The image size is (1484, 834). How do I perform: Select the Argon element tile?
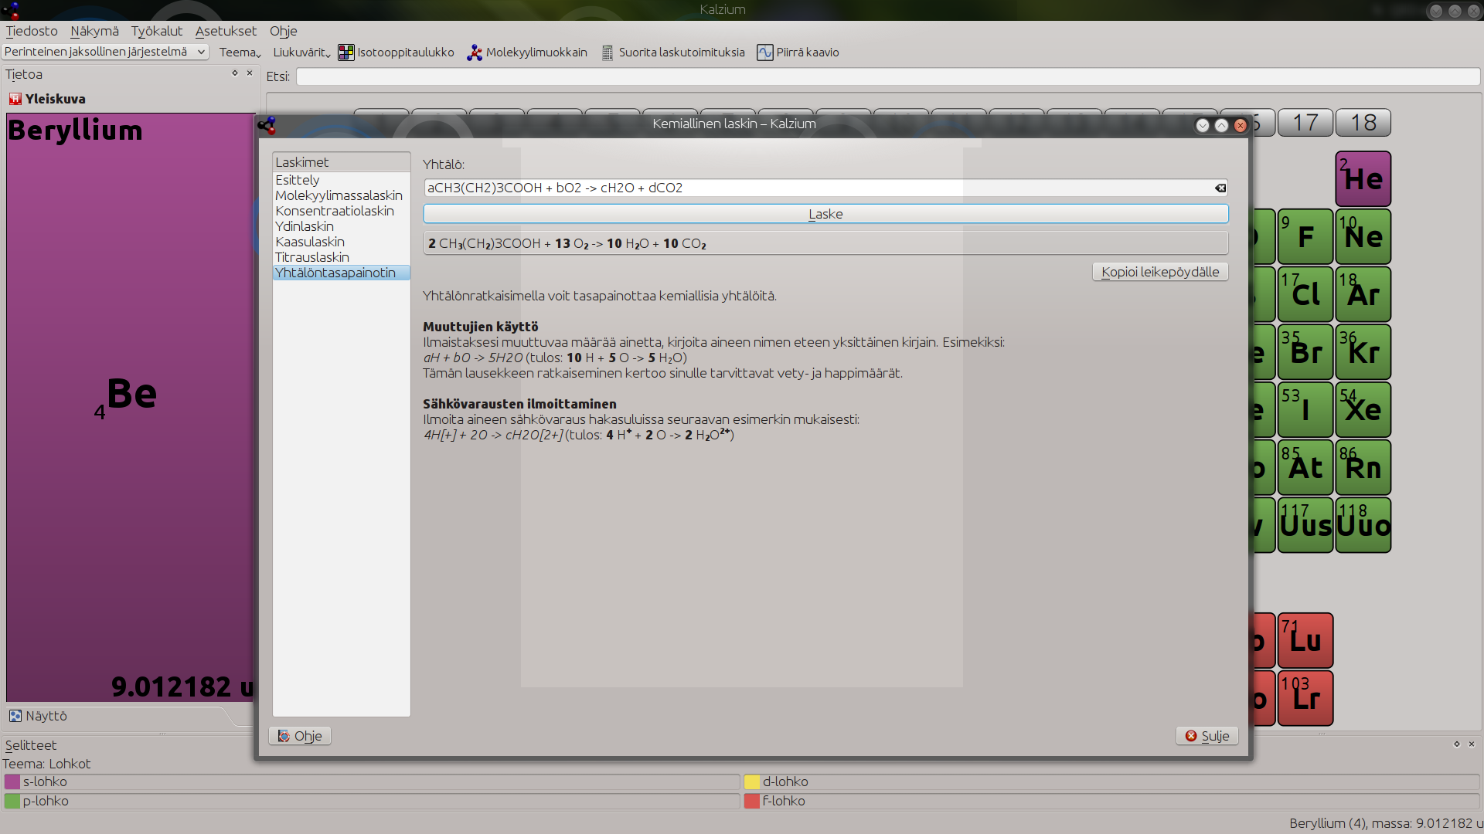pyautogui.click(x=1363, y=294)
